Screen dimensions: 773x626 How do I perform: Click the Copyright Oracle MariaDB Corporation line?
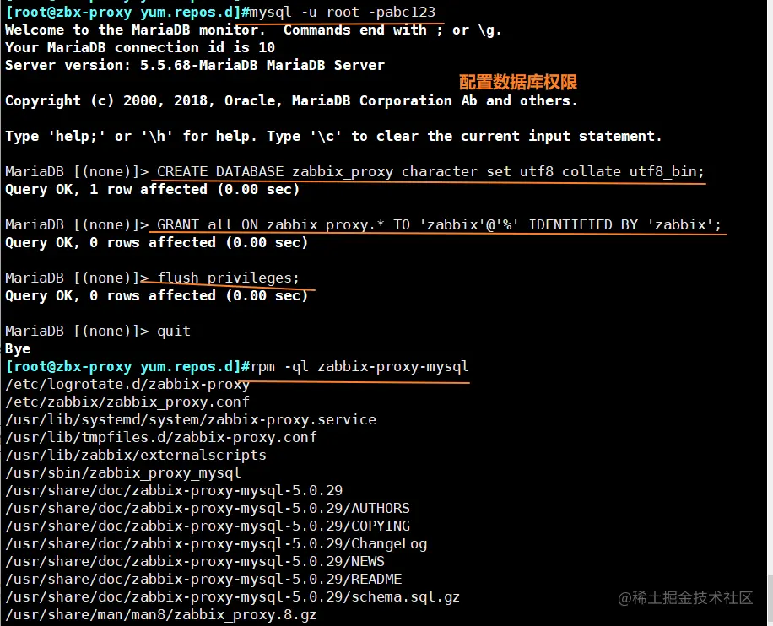(x=291, y=101)
